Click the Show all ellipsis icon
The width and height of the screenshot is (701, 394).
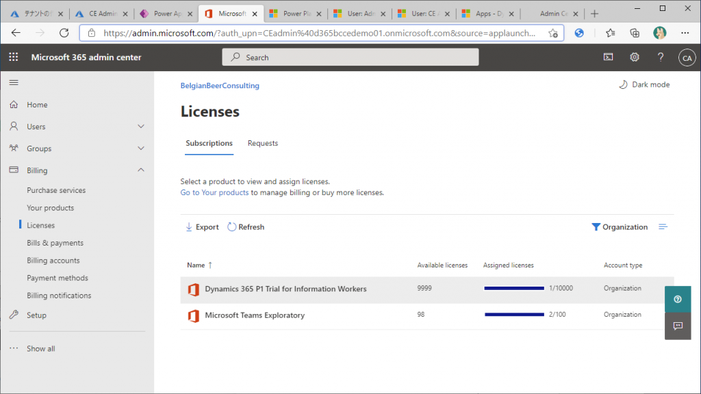(x=14, y=348)
